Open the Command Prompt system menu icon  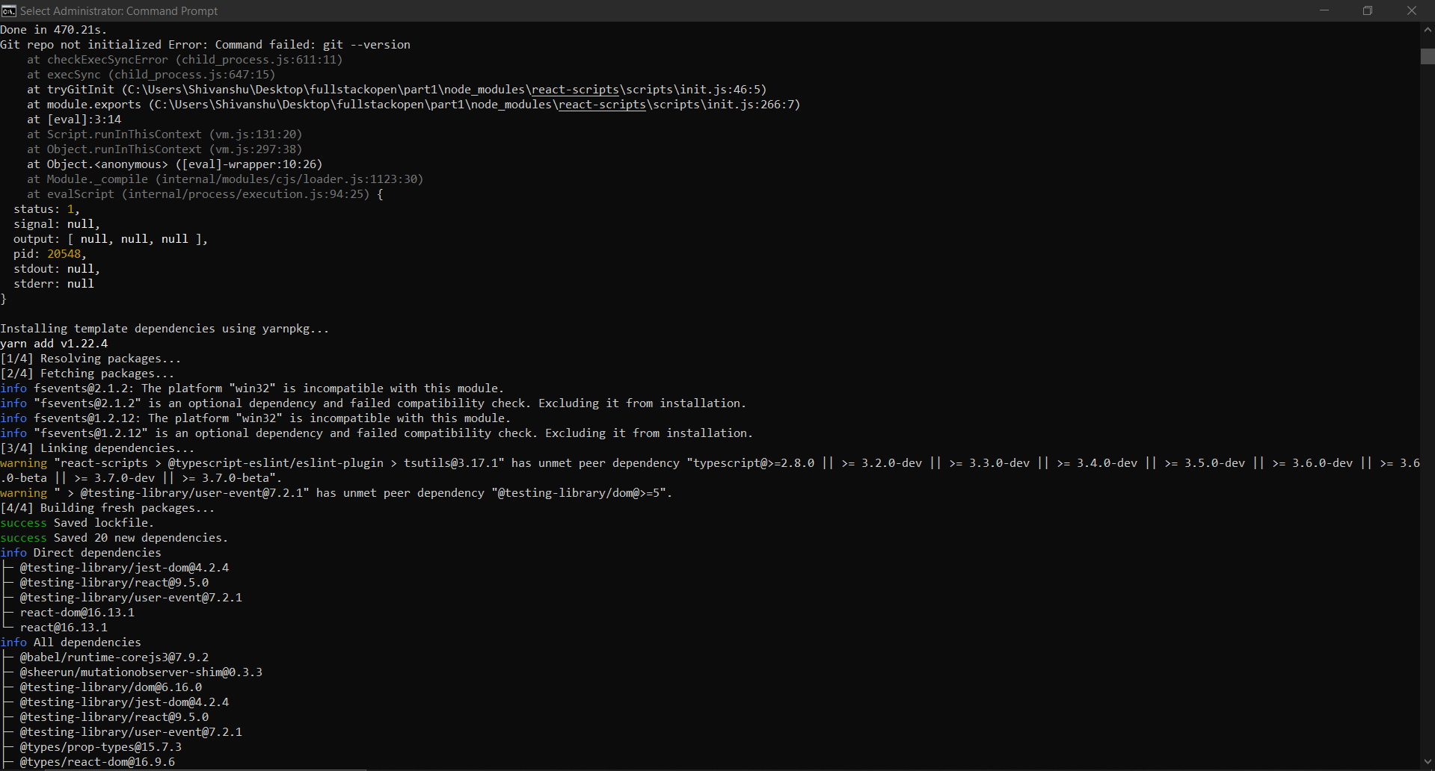click(10, 10)
